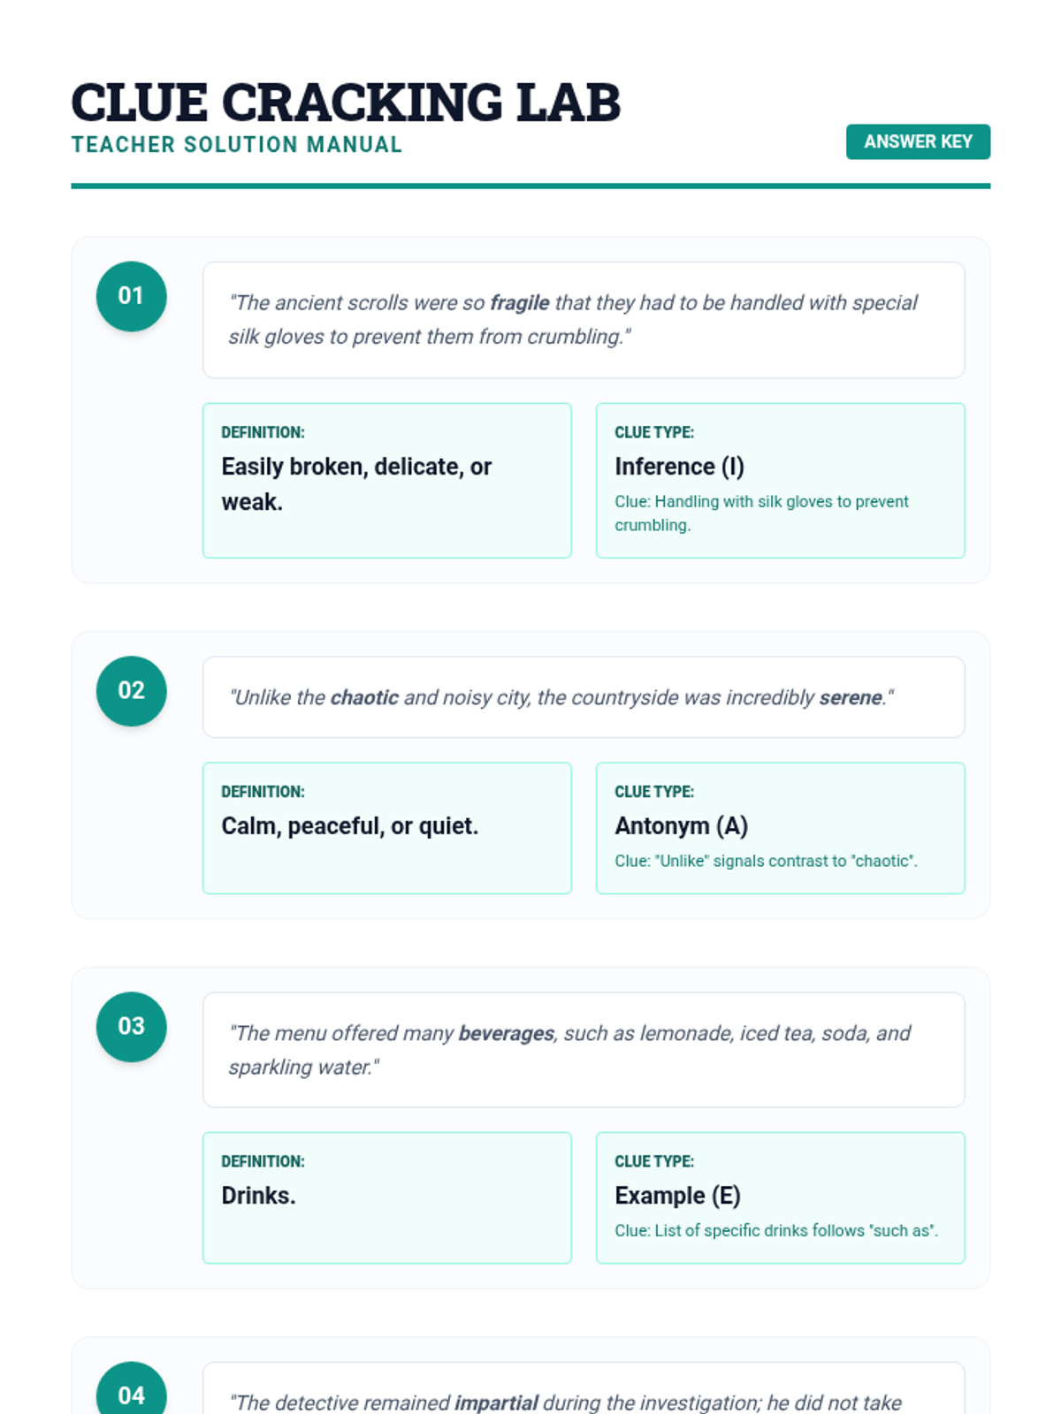Open the Antonym (A) clue type card
The width and height of the screenshot is (1061, 1414).
(x=781, y=828)
